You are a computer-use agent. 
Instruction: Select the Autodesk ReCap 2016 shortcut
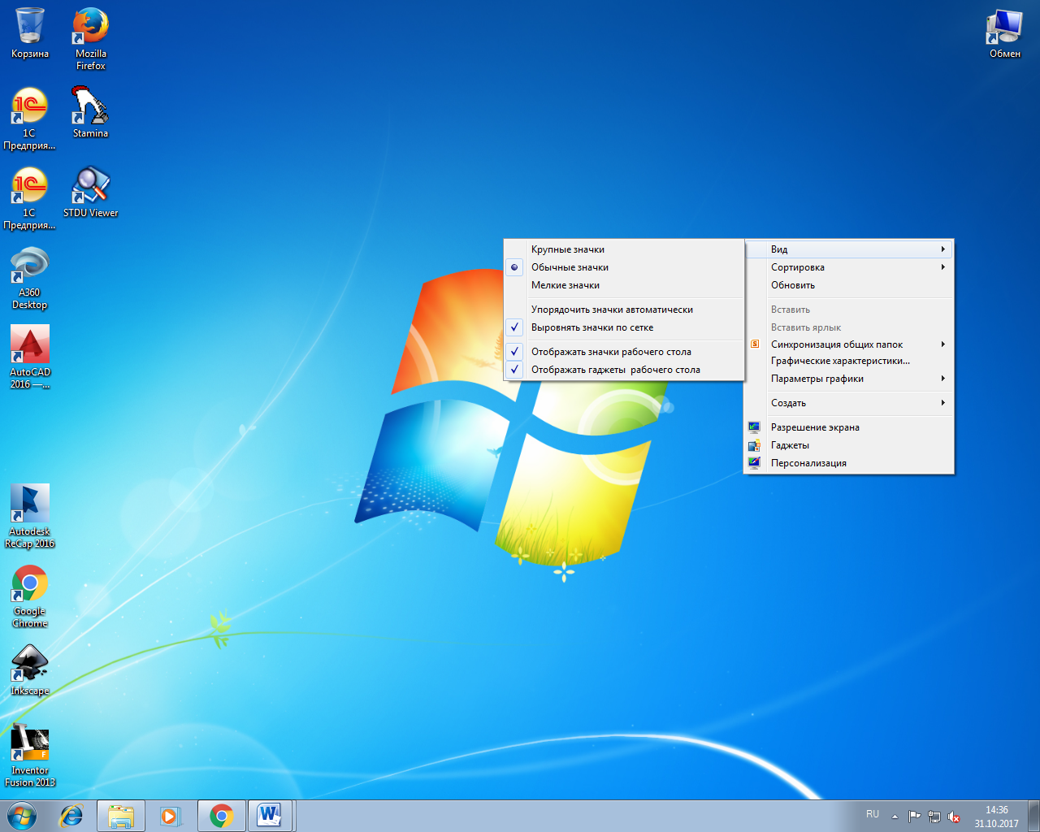[x=30, y=517]
